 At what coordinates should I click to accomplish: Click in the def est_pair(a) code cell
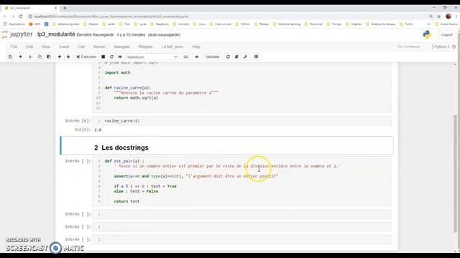point(242,181)
